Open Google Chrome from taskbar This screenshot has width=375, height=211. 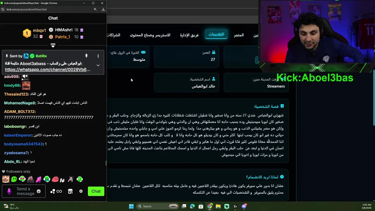click(209, 206)
